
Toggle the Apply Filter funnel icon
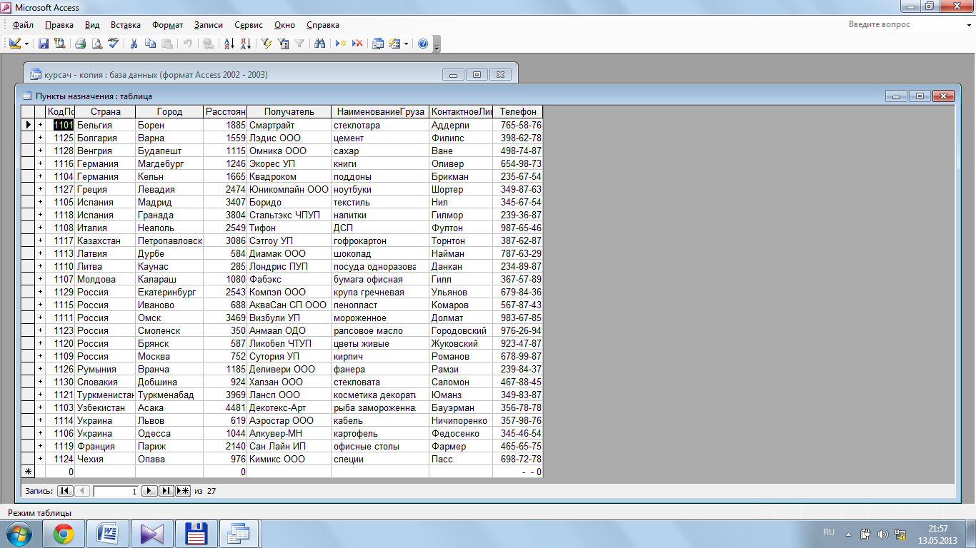(x=299, y=44)
